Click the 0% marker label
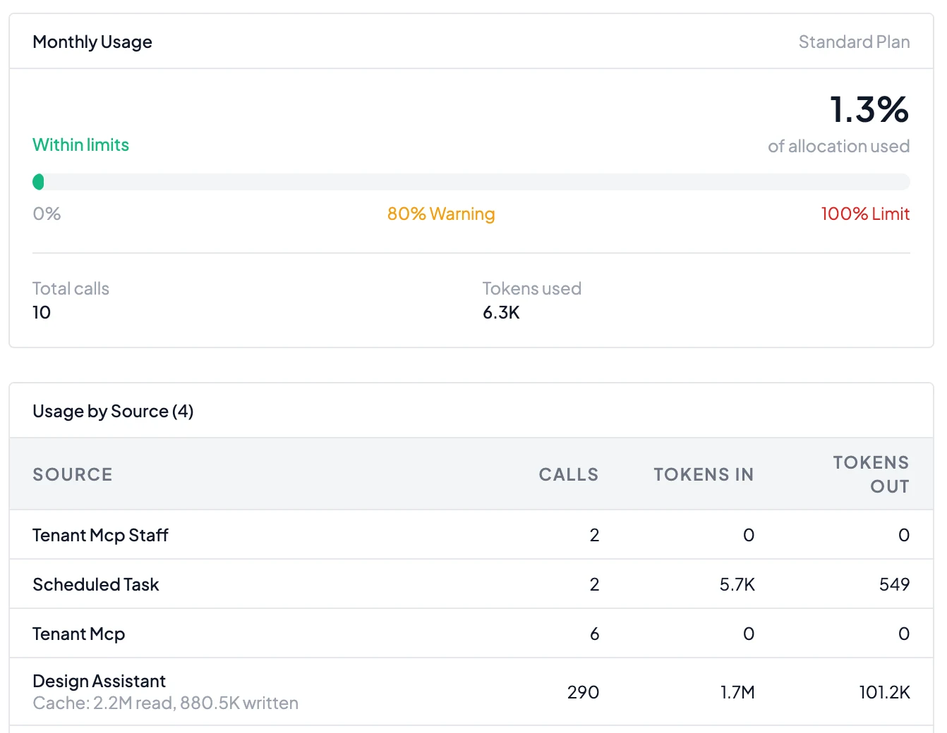 coord(47,214)
